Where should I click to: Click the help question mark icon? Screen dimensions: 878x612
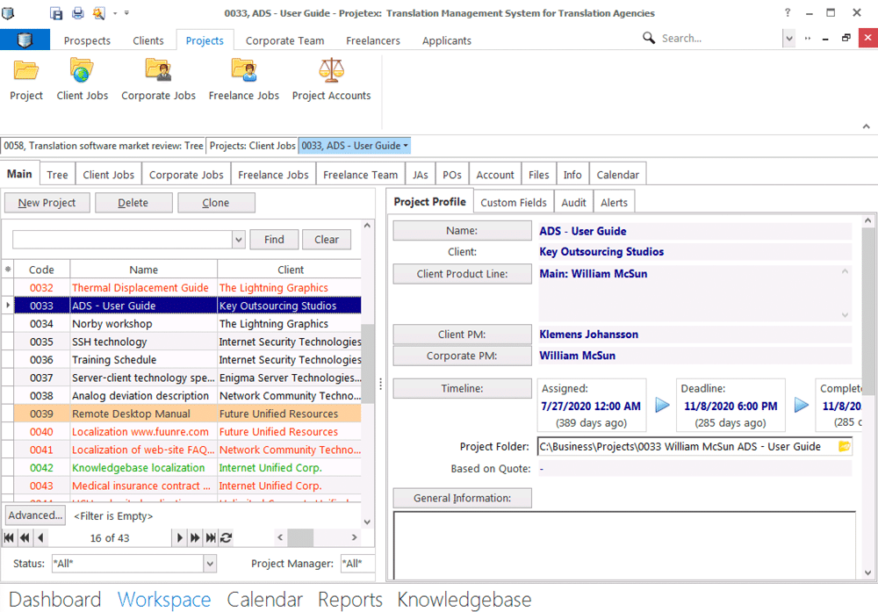788,12
